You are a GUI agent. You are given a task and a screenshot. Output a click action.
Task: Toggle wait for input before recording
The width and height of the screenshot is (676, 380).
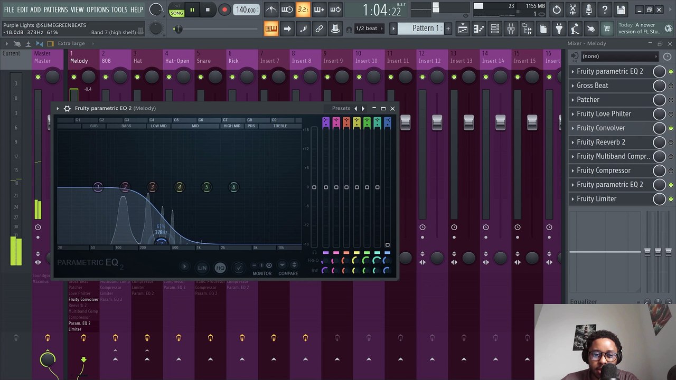coord(287,9)
